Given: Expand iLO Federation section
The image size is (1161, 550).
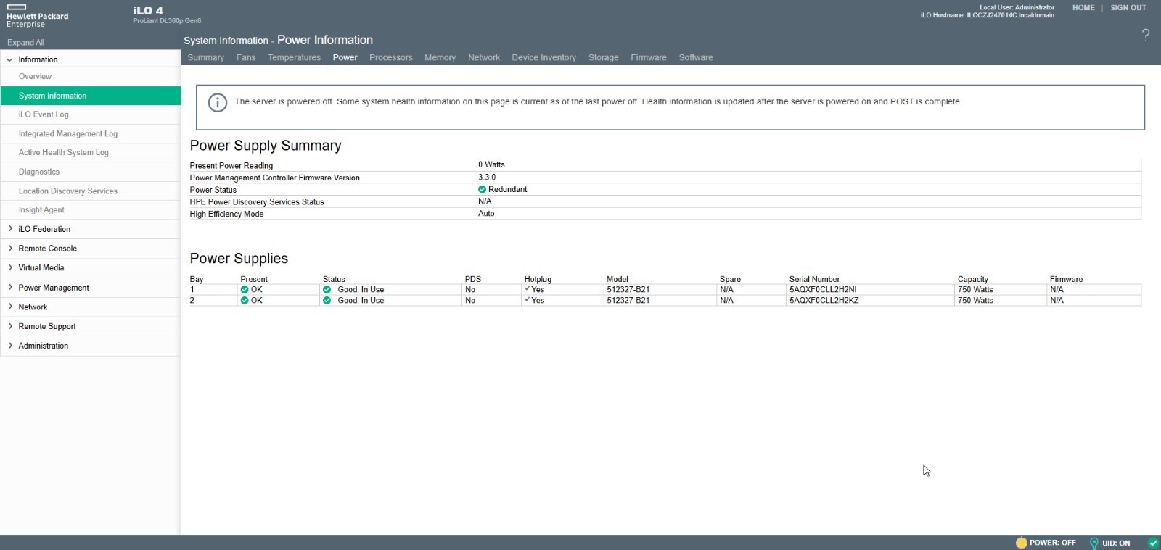Looking at the screenshot, I should click(9, 229).
